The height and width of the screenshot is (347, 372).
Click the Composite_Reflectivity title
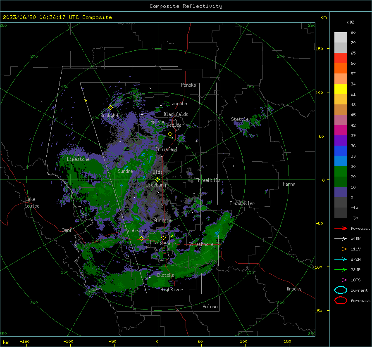click(186, 6)
